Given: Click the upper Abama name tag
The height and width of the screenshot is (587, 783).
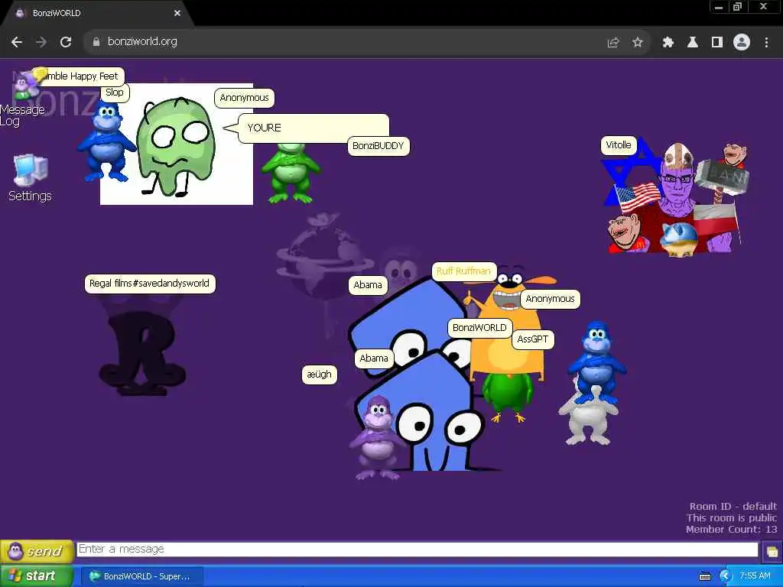Looking at the screenshot, I should click(368, 285).
